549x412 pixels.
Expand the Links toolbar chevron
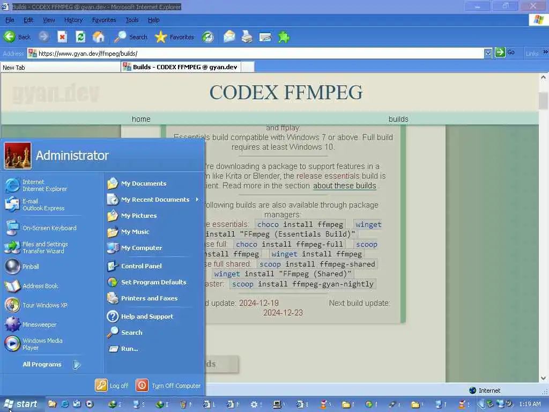pyautogui.click(x=545, y=52)
